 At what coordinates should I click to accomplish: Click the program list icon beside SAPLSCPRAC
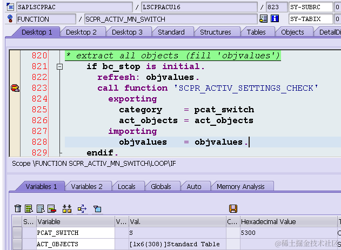[10, 6]
